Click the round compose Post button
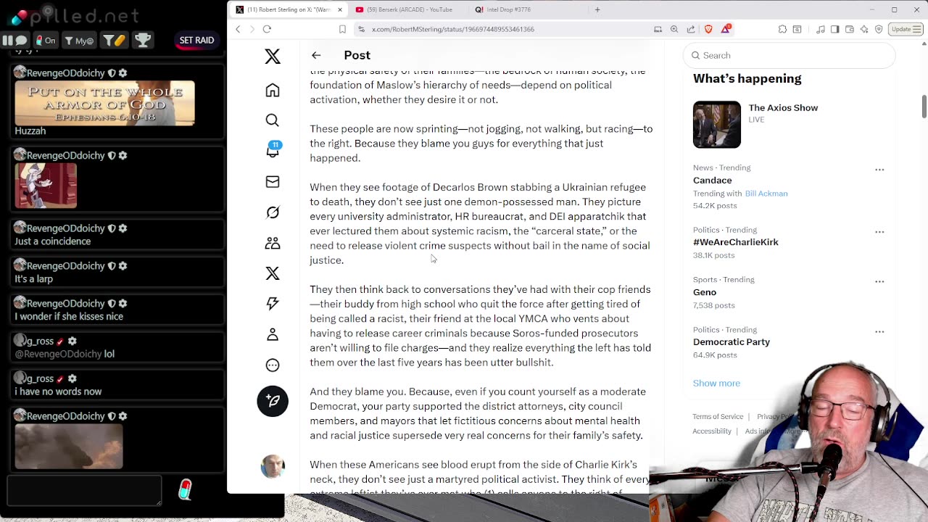The image size is (928, 522). 273,401
